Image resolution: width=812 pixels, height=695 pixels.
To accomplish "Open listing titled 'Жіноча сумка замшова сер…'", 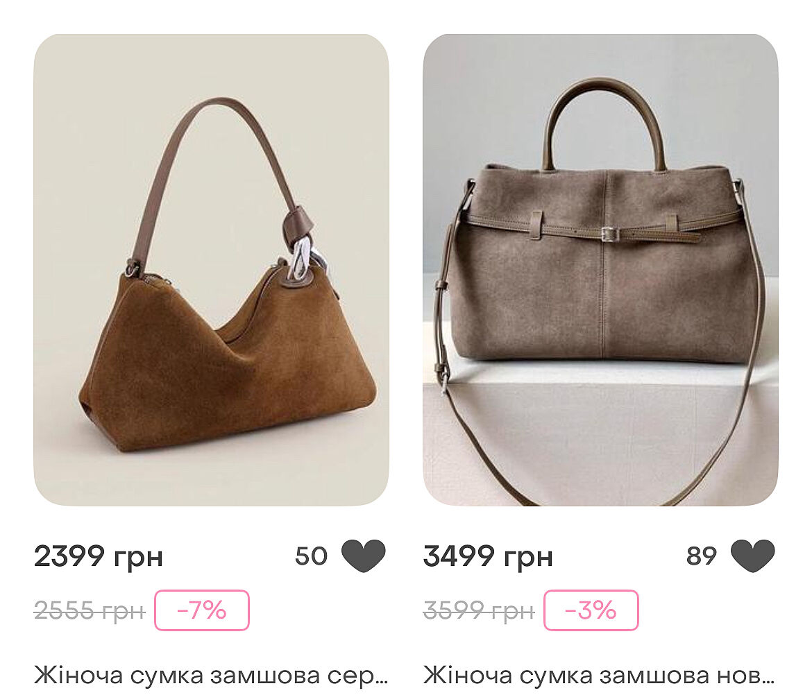I will point(211,676).
